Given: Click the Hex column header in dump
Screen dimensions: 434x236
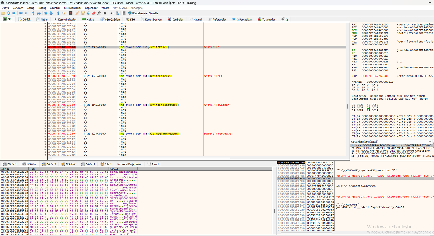Looking at the screenshot, I should [69, 169].
